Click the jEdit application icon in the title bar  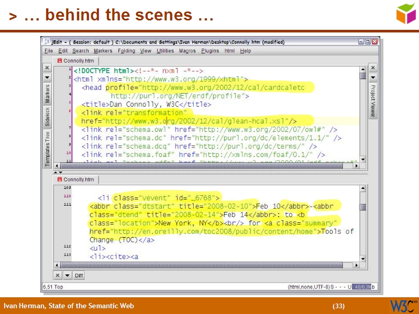point(46,41)
